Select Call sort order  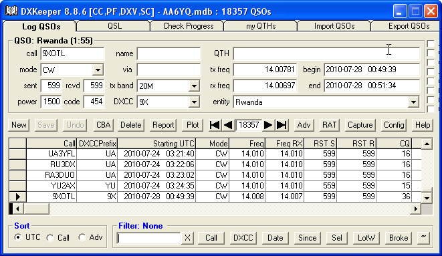pyautogui.click(x=50, y=238)
